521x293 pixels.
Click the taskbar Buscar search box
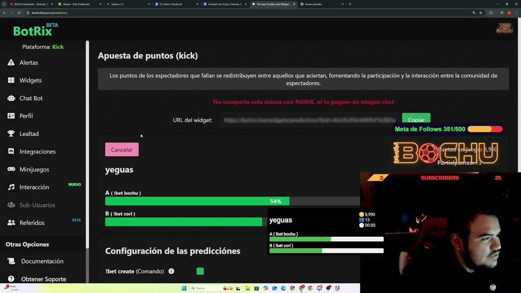point(212,288)
